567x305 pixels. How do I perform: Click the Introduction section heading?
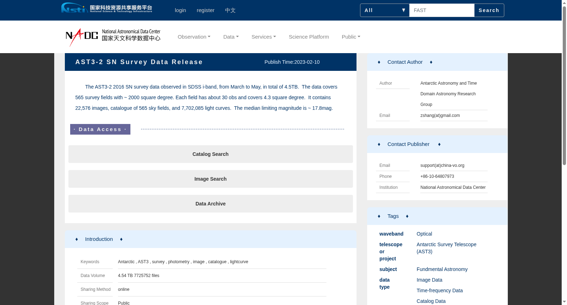pos(99,239)
